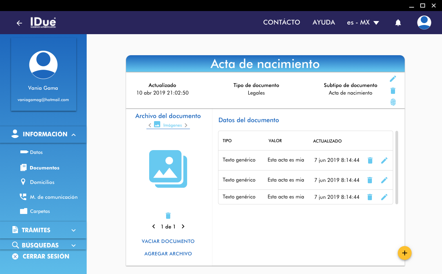Delete the document using header trash icon
442x274 pixels.
point(393,91)
